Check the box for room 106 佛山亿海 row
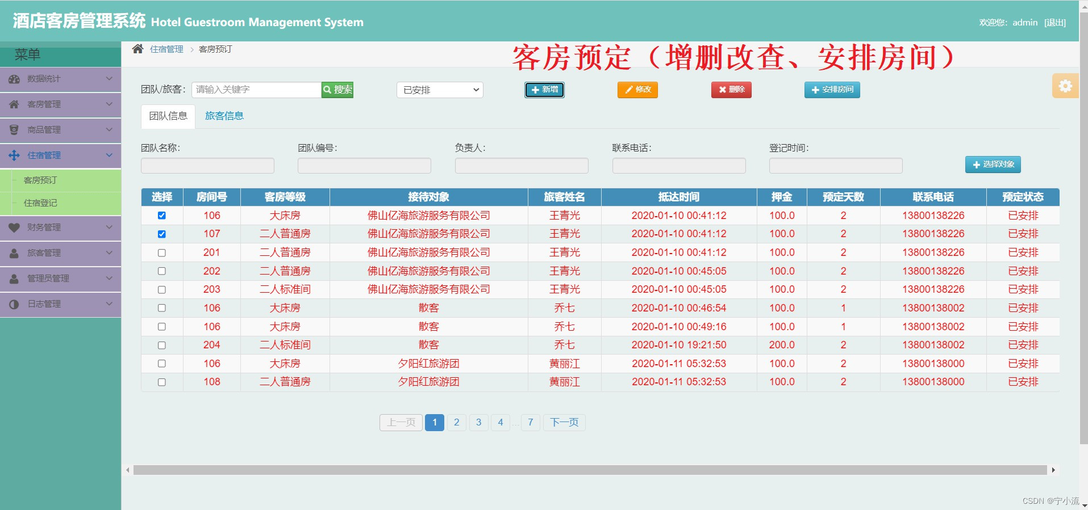 [162, 216]
